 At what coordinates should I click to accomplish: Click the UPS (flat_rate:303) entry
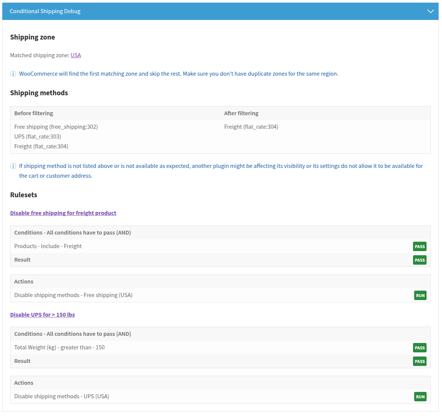pyautogui.click(x=38, y=137)
